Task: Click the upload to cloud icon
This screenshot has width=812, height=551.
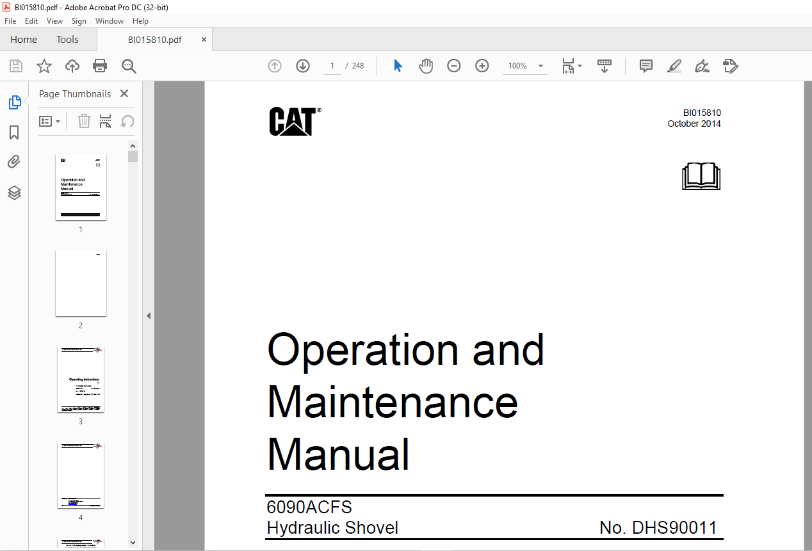Action: (72, 66)
